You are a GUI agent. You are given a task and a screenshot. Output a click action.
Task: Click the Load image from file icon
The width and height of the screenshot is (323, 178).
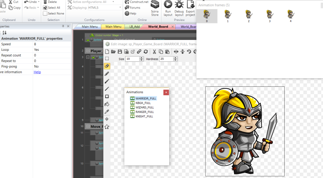[113, 52]
